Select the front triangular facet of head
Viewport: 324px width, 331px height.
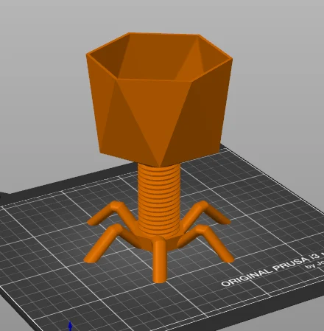(x=153, y=111)
